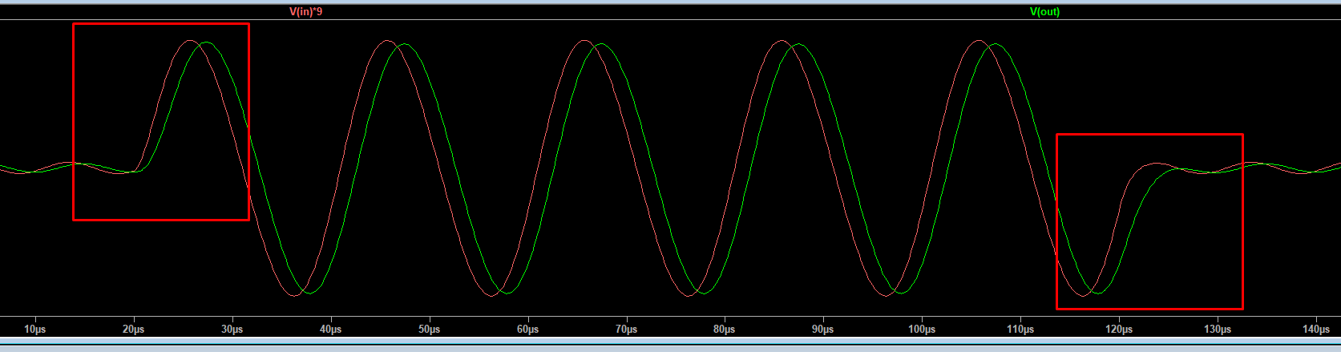Image resolution: width=1341 pixels, height=352 pixels.
Task: Click the 100µs time axis label
Action: pyautogui.click(x=922, y=330)
